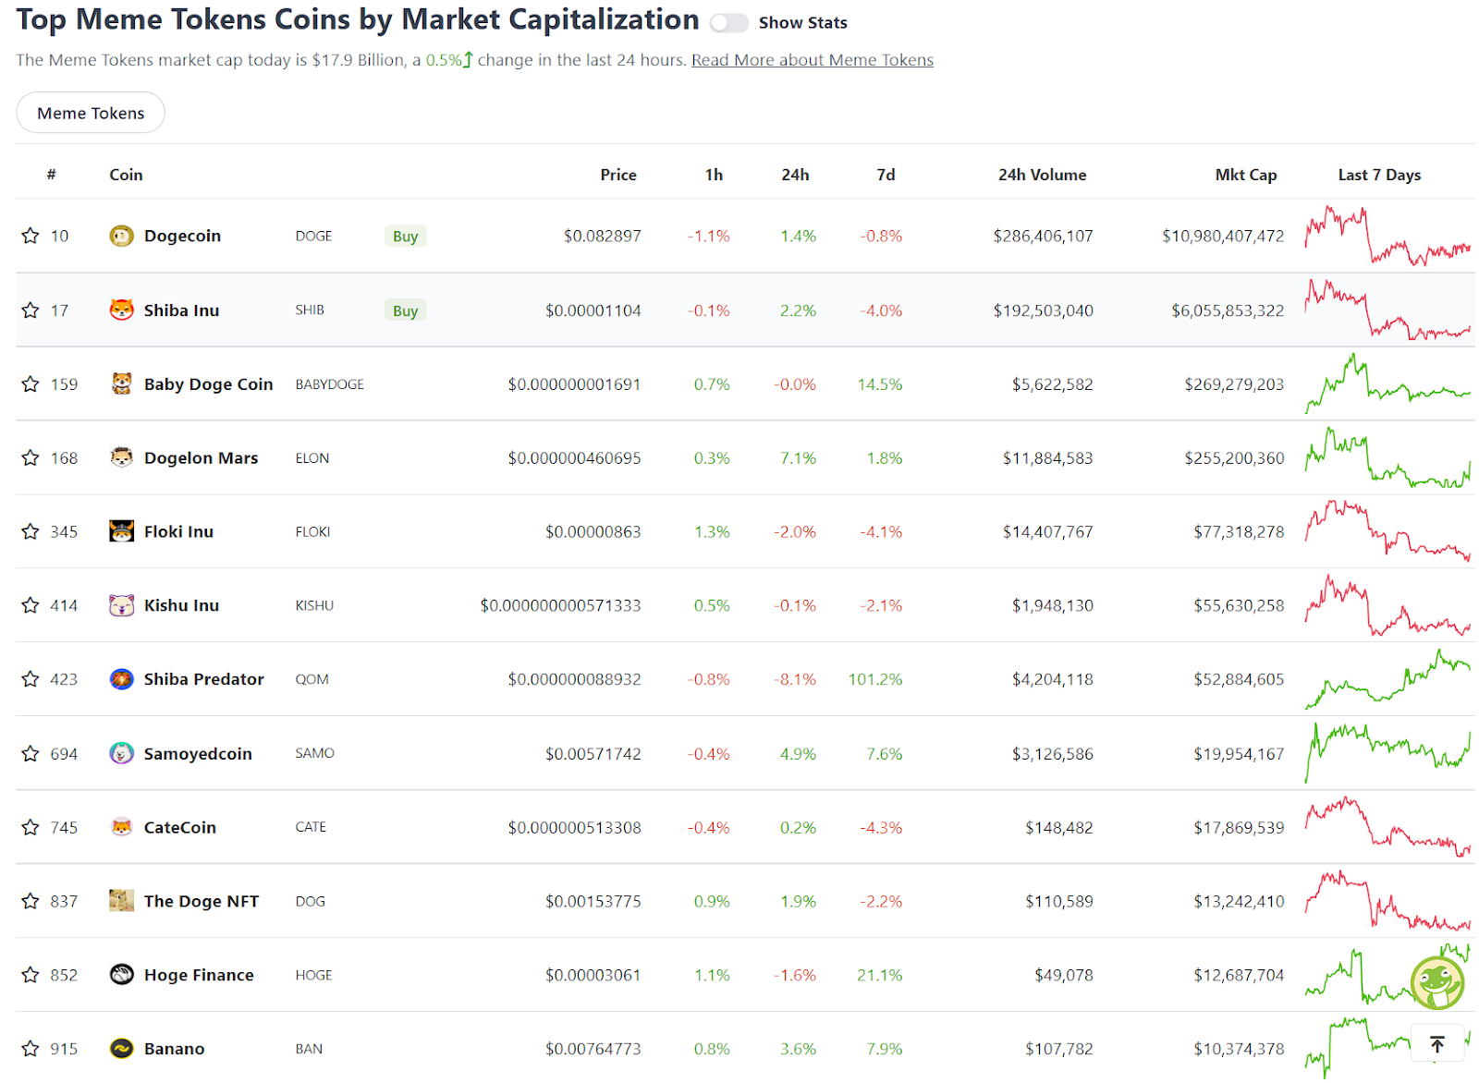1479x1083 pixels.
Task: Toggle the Show Stats switch
Action: [x=728, y=23]
